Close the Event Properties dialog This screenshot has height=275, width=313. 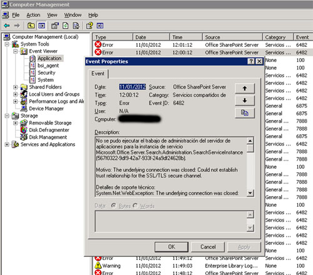coord(259,61)
